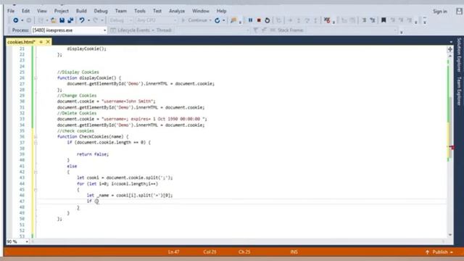The height and width of the screenshot is (261, 464).
Task: Click the Open File folder icon
Action: tap(54, 20)
